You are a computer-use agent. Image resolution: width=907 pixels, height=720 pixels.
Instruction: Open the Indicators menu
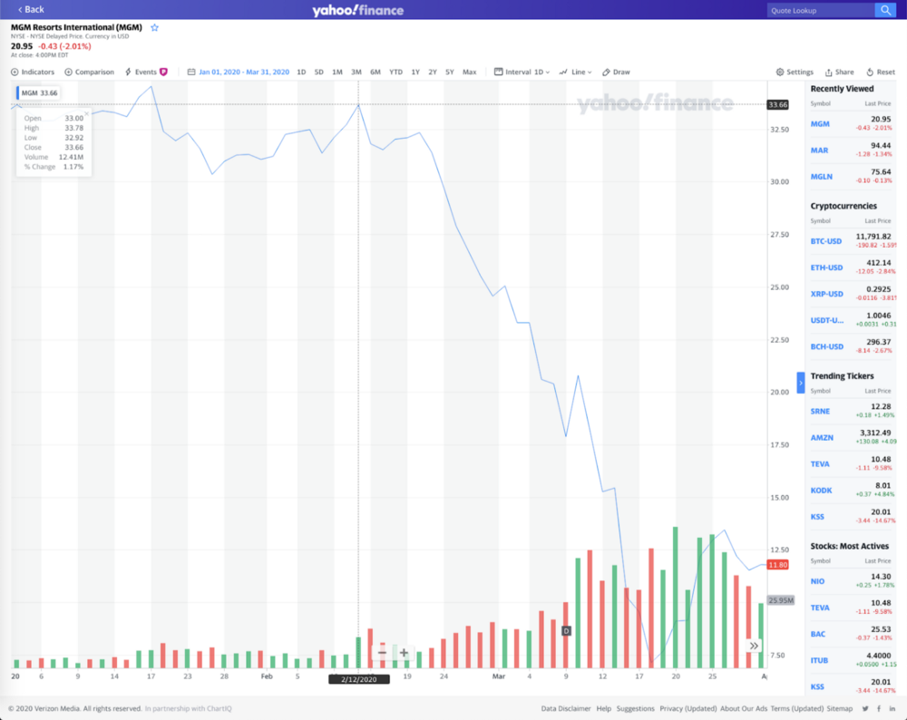click(x=33, y=72)
